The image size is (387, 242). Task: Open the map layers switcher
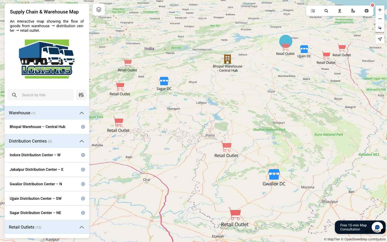(99, 10)
